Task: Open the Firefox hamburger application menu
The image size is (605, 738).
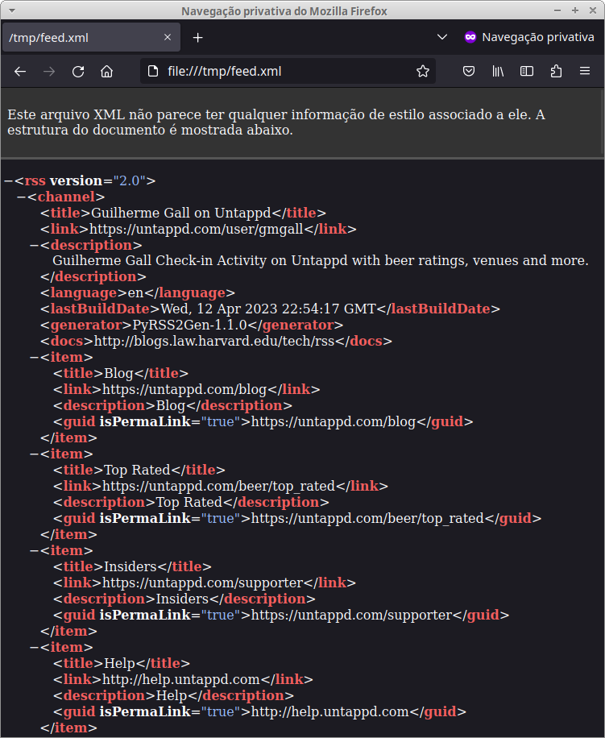Action: click(585, 71)
